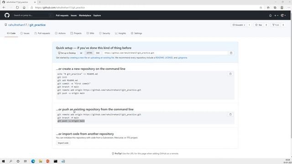
Task: Click Set up in Desktop button
Action: [x=67, y=53]
